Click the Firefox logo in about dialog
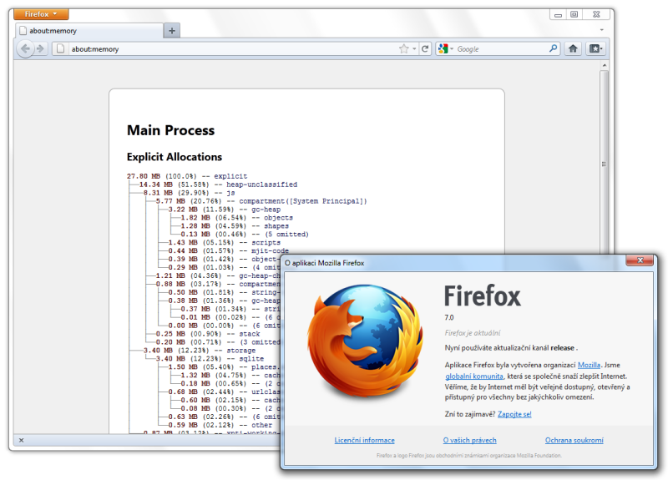 365,341
